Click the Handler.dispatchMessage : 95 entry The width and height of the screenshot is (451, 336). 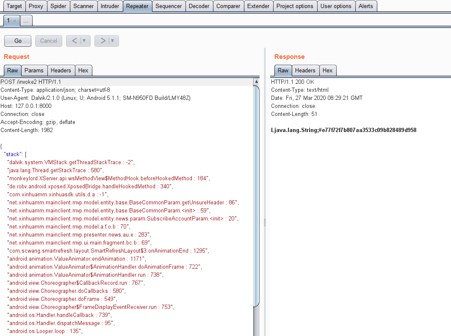60,323
